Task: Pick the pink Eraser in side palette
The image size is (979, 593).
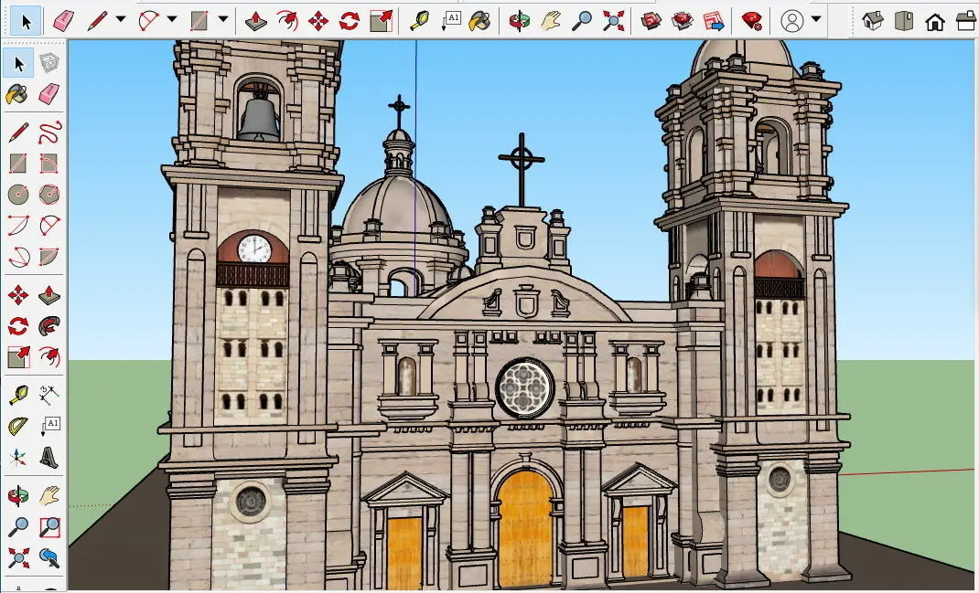Action: click(x=49, y=94)
